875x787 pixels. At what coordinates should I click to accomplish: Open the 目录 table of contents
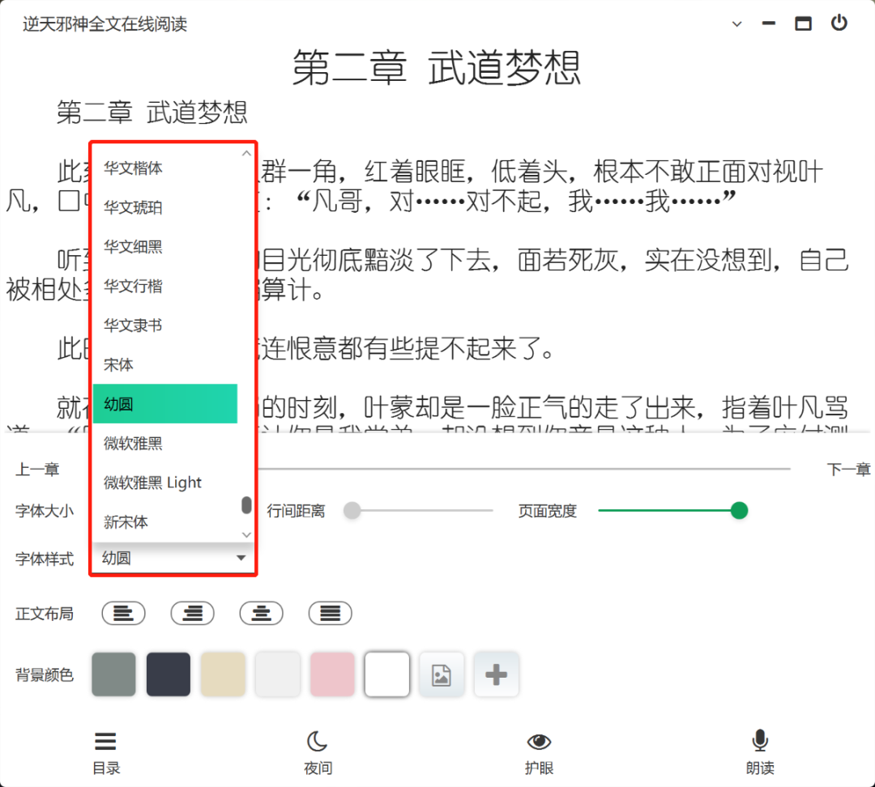point(105,753)
